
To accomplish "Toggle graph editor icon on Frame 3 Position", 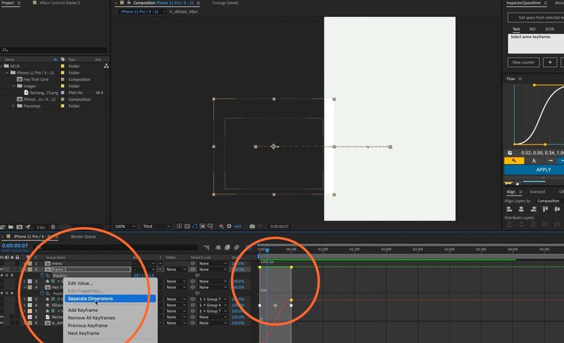I will 48,275.
